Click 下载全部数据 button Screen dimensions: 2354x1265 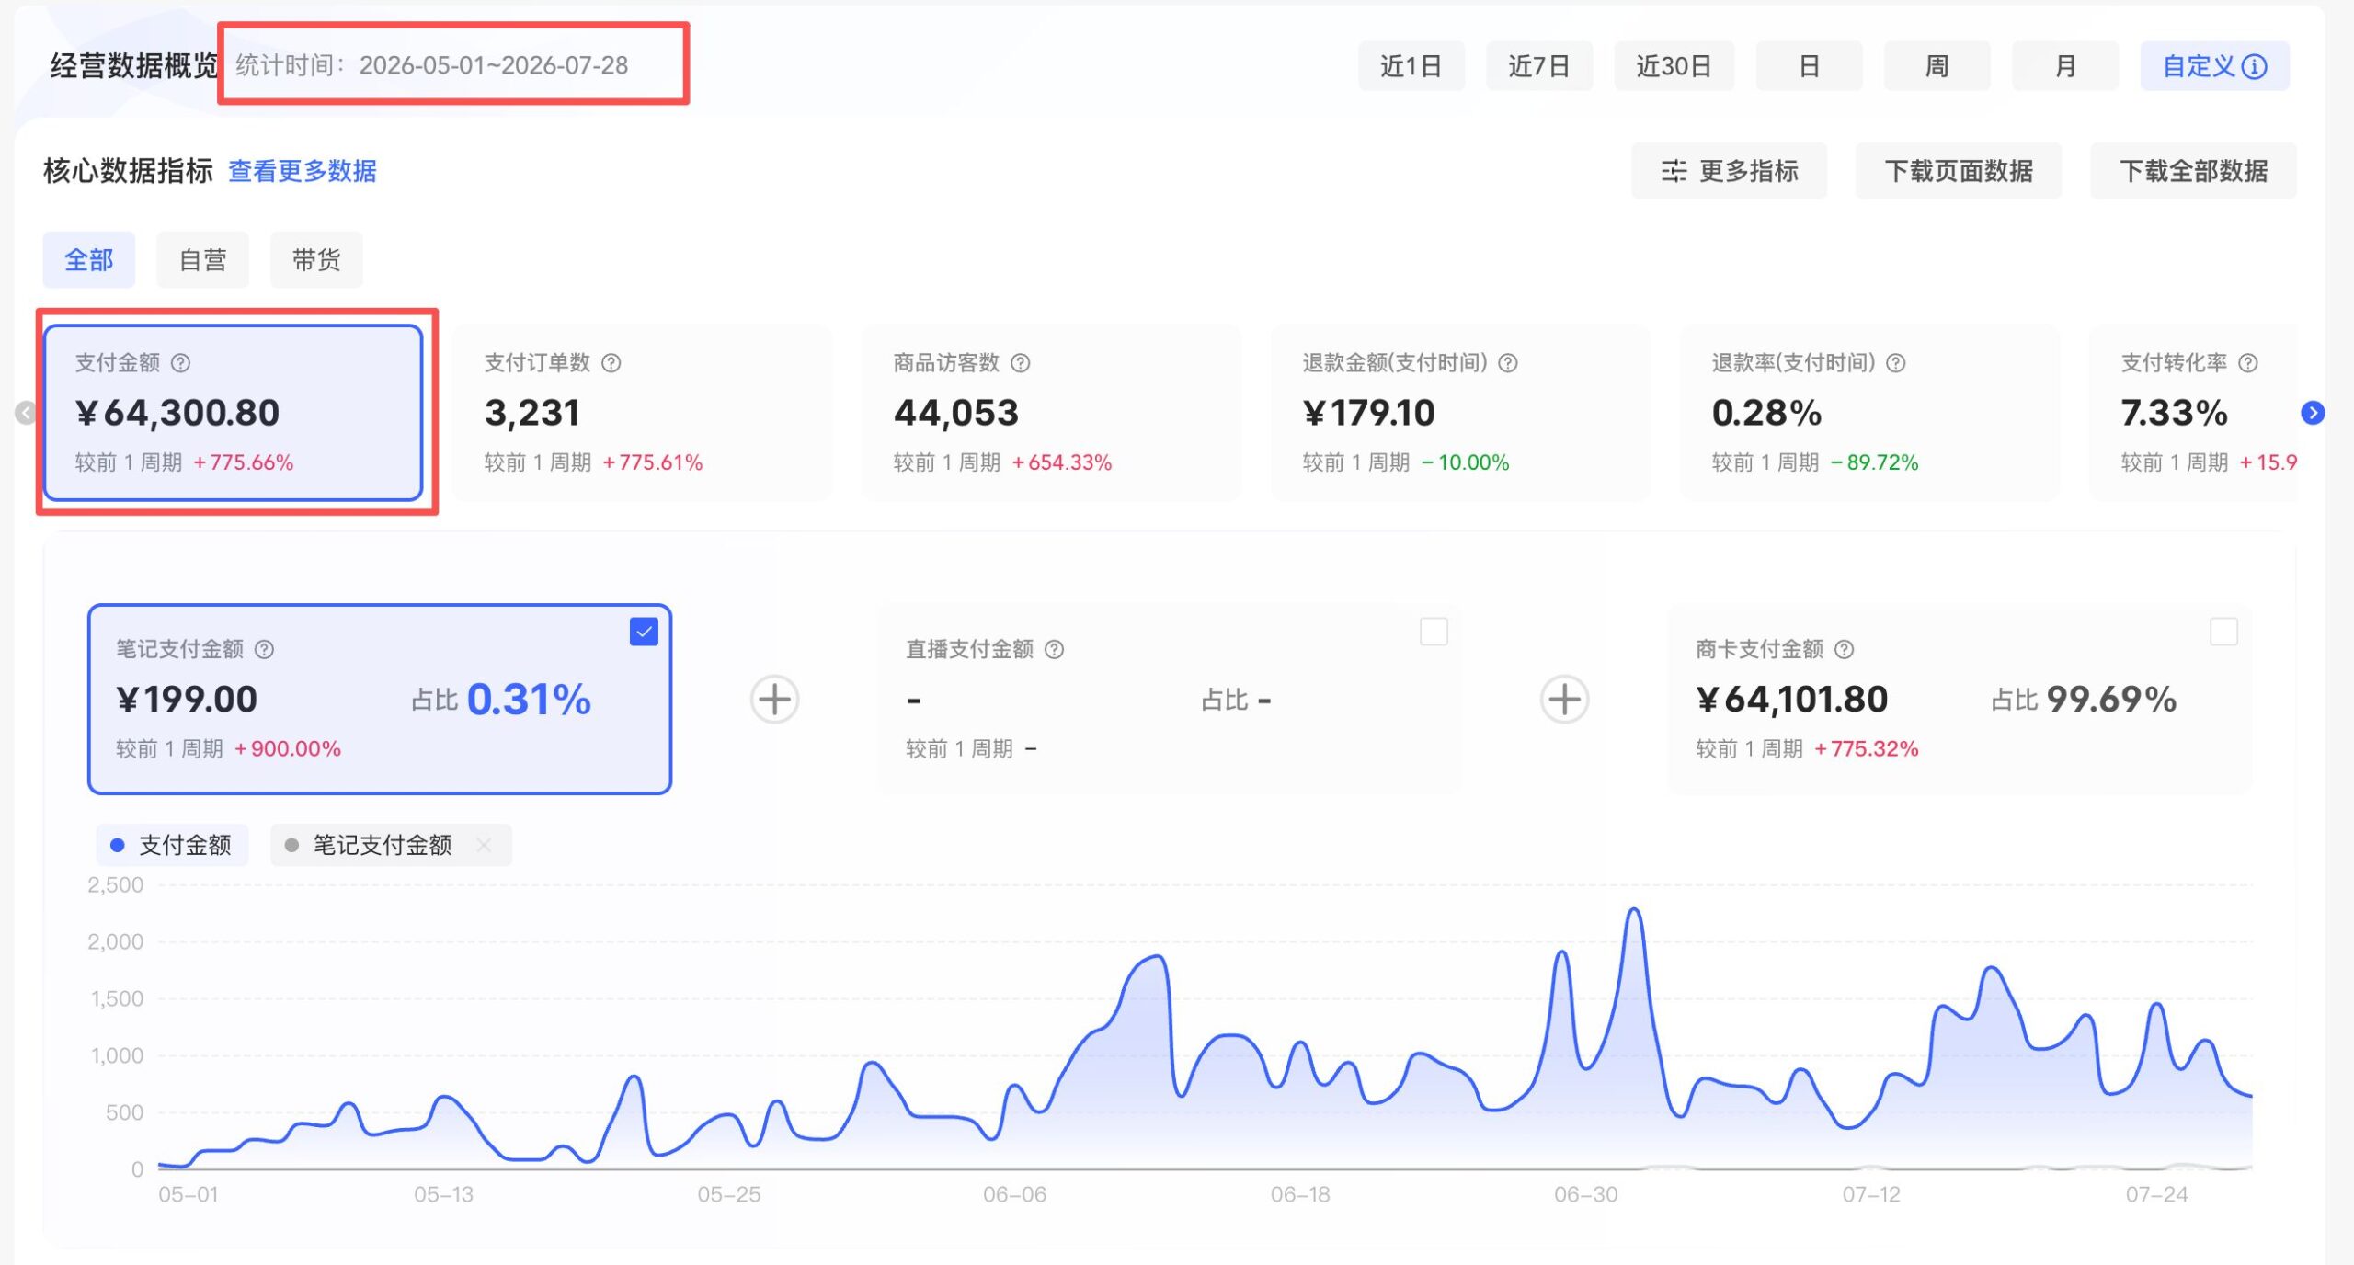[x=2193, y=171]
